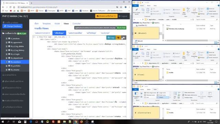The width and height of the screenshot is (220, 124).
Task: Open Edge from the taskbar
Action: pyautogui.click(x=31, y=122)
